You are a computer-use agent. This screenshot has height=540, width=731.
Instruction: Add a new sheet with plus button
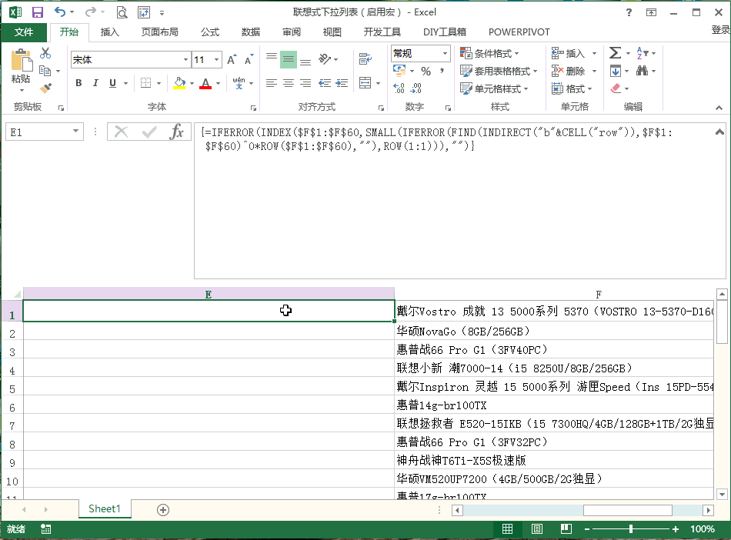(x=162, y=510)
